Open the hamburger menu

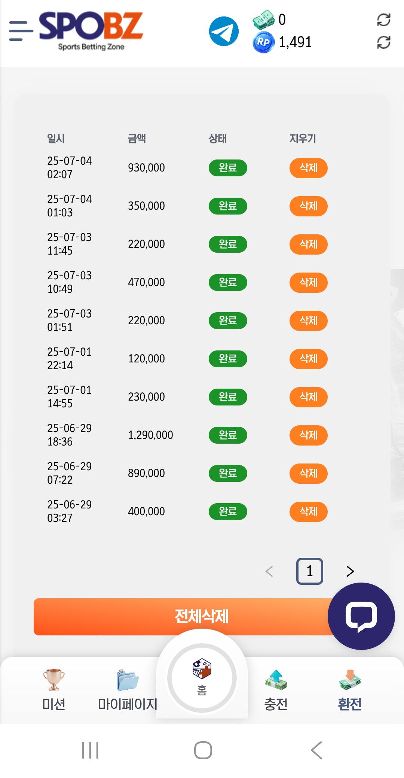(21, 31)
